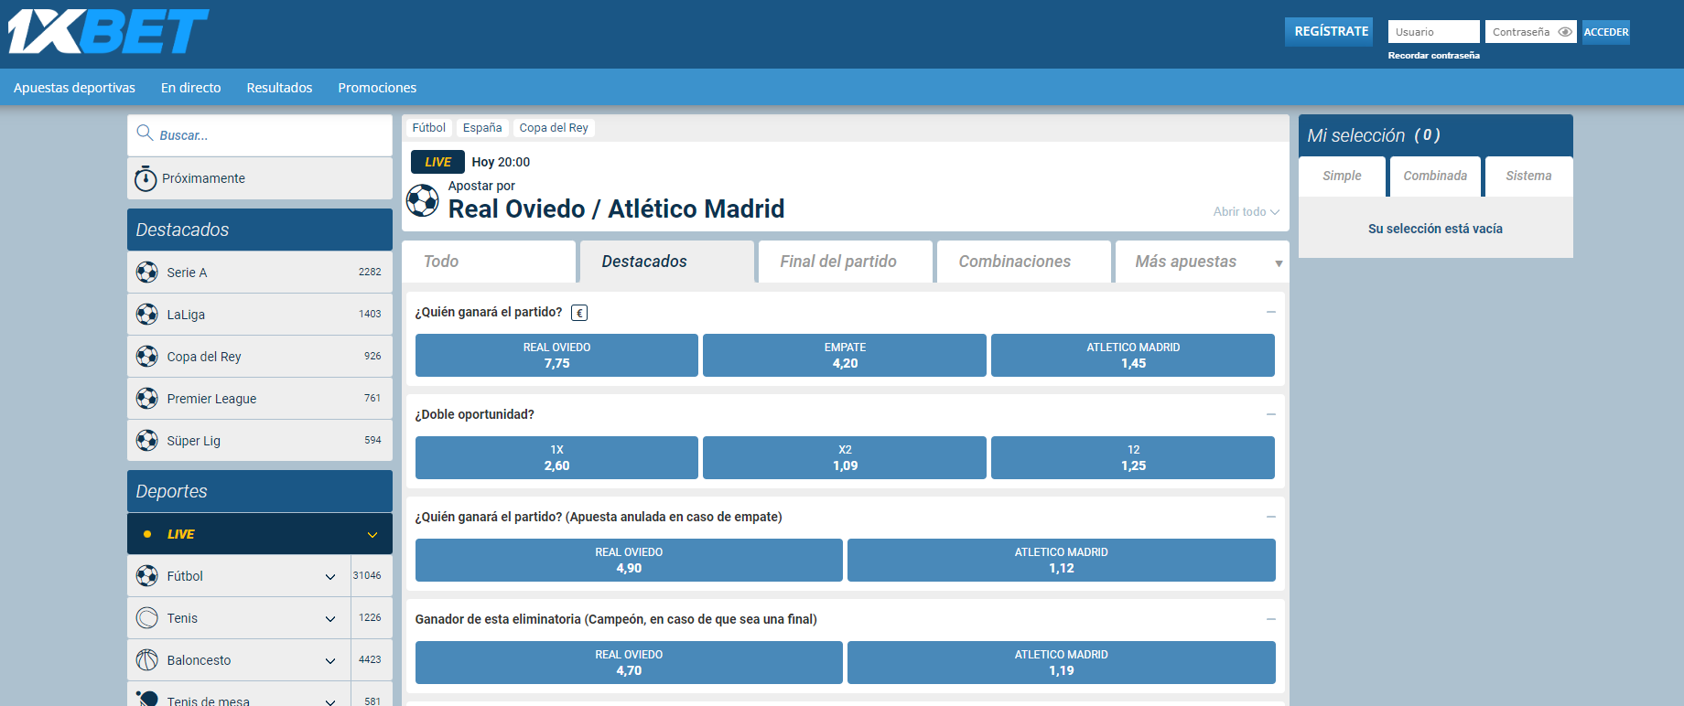
Task: Click the LaLiga soccer ball icon
Action: [147, 314]
